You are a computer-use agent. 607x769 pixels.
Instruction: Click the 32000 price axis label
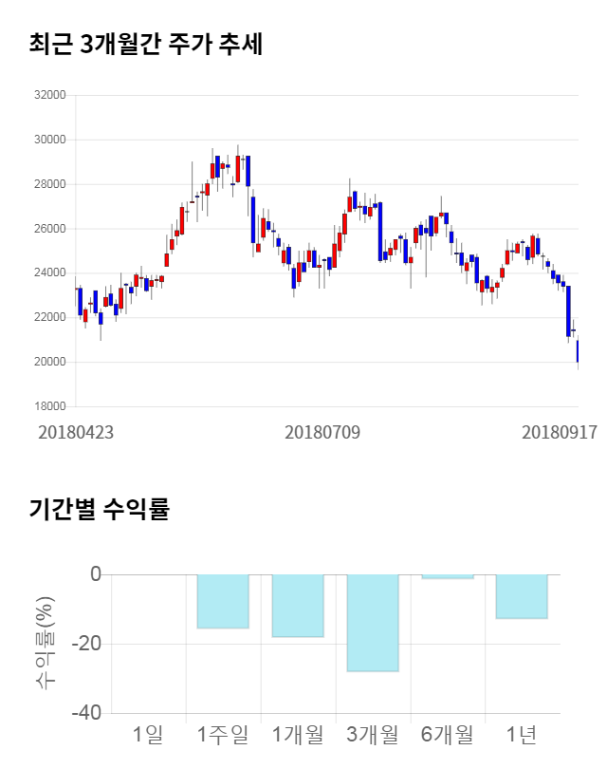49,95
